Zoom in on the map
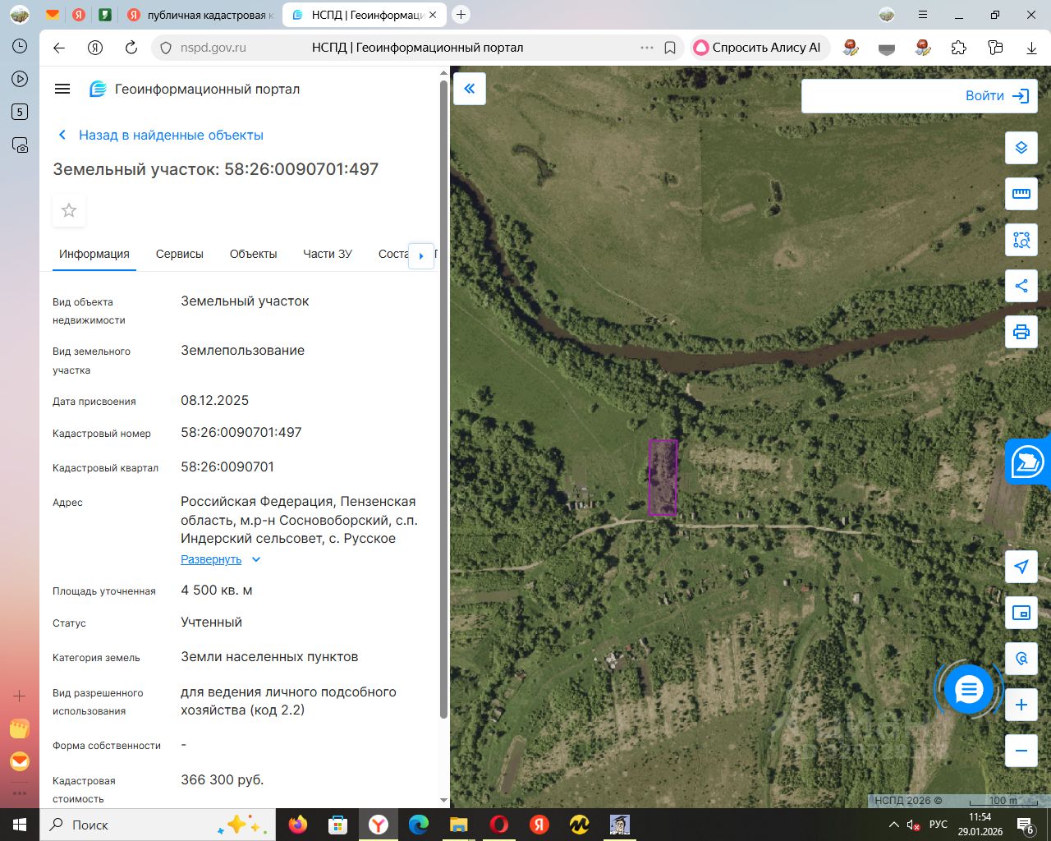This screenshot has height=841, width=1051. pos(1021,705)
